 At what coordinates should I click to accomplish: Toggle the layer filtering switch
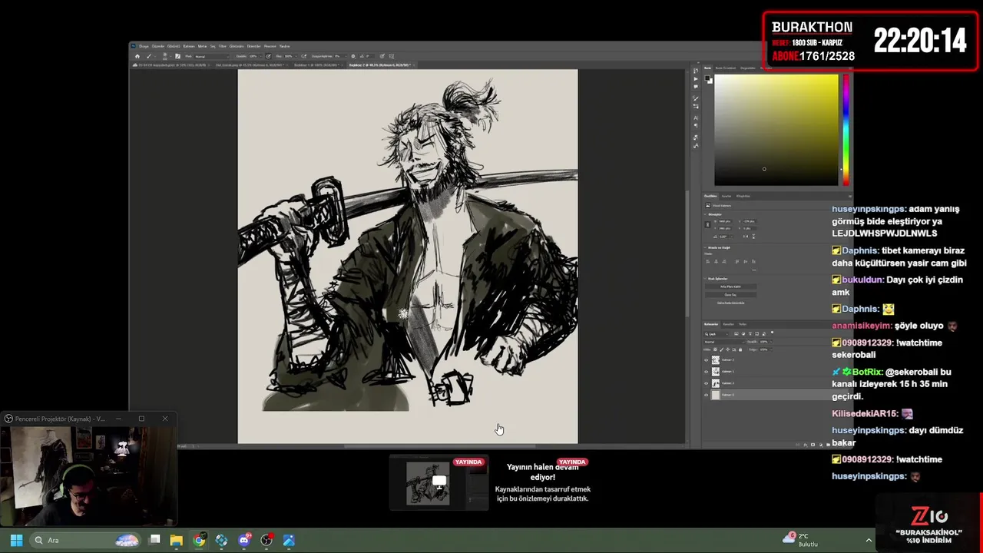(x=772, y=332)
